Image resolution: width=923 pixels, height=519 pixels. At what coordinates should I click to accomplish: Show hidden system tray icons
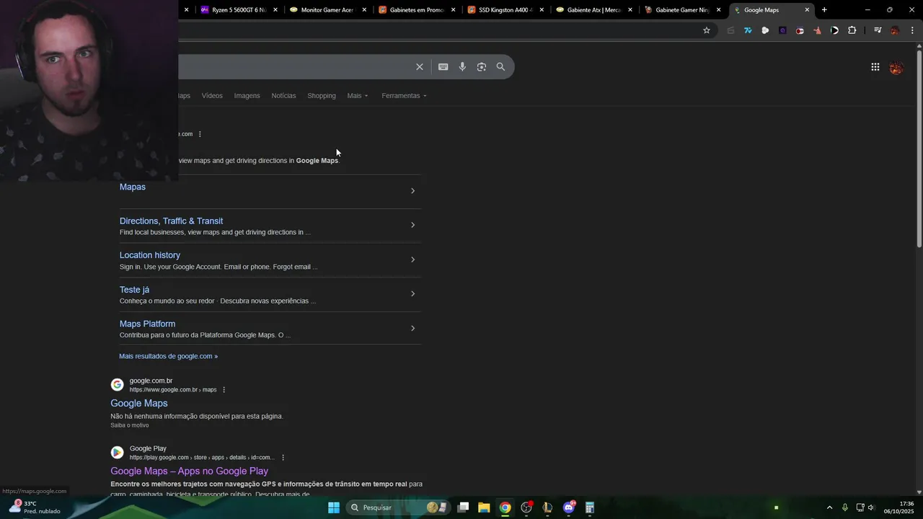point(829,507)
